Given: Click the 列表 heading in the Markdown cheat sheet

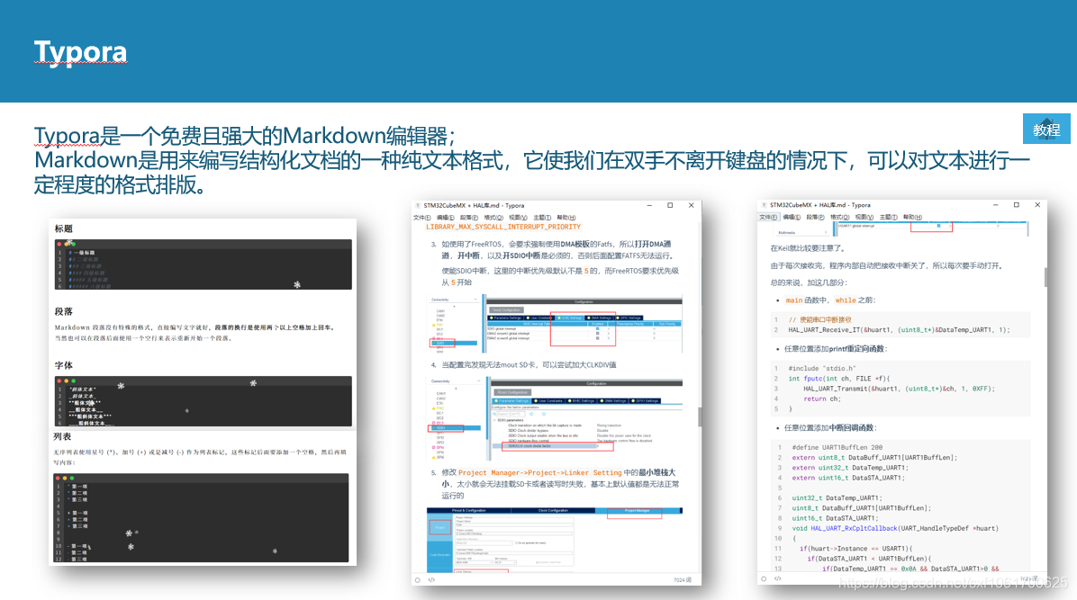Looking at the screenshot, I should coord(62,436).
